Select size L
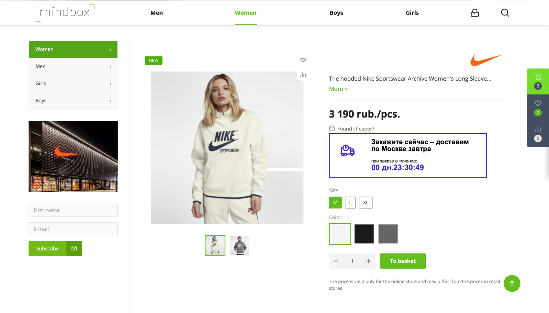549x313 pixels. point(350,203)
